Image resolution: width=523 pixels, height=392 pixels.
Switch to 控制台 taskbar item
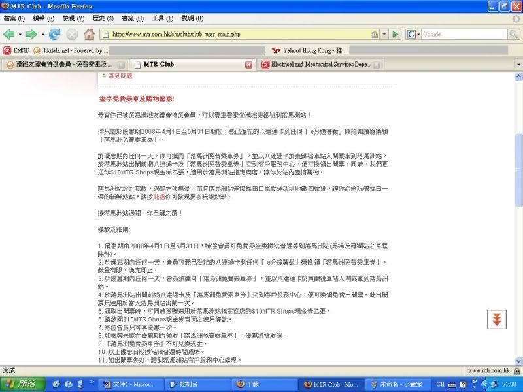point(198,384)
